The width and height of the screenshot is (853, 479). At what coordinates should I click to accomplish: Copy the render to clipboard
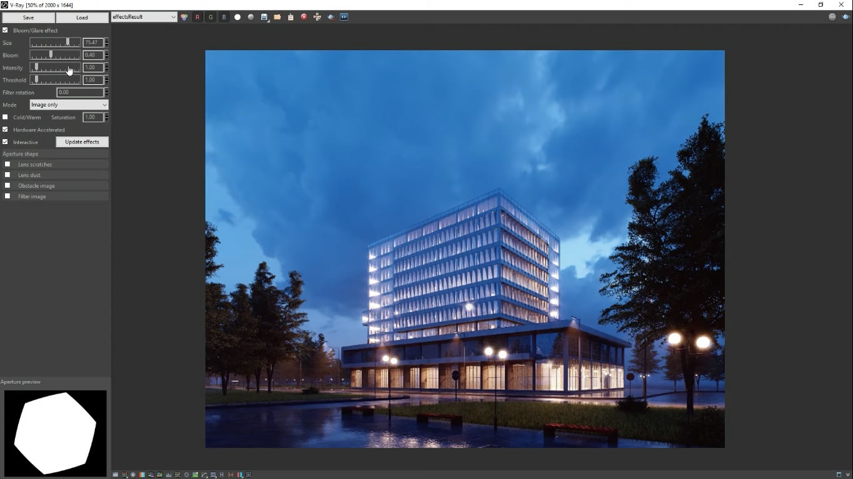[290, 17]
